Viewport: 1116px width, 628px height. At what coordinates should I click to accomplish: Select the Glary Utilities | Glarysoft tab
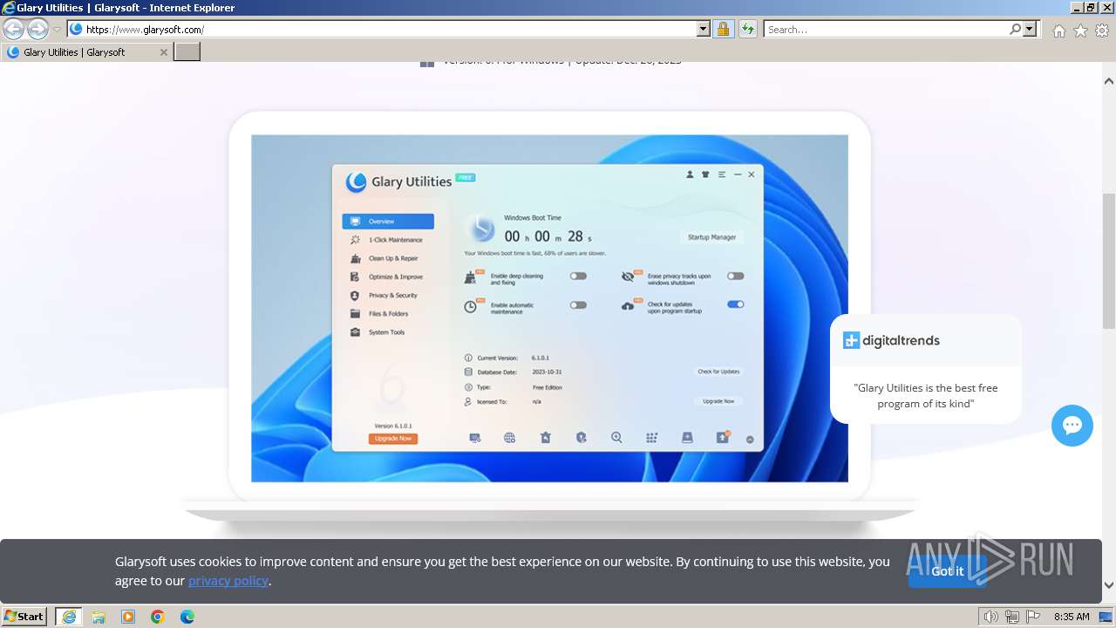pos(86,52)
